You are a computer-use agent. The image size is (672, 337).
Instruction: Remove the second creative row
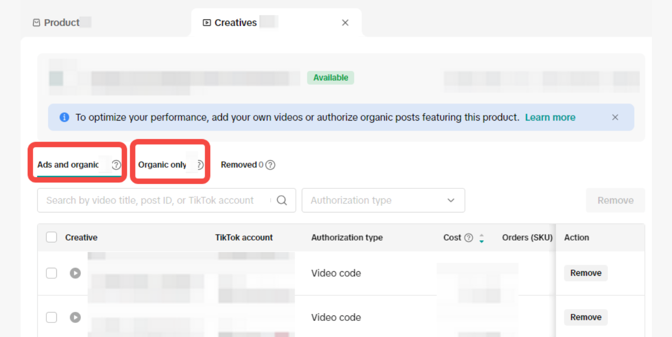585,317
